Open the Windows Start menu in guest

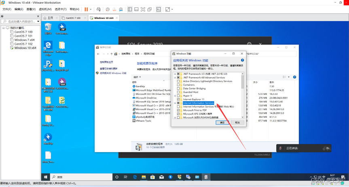(x=46, y=177)
